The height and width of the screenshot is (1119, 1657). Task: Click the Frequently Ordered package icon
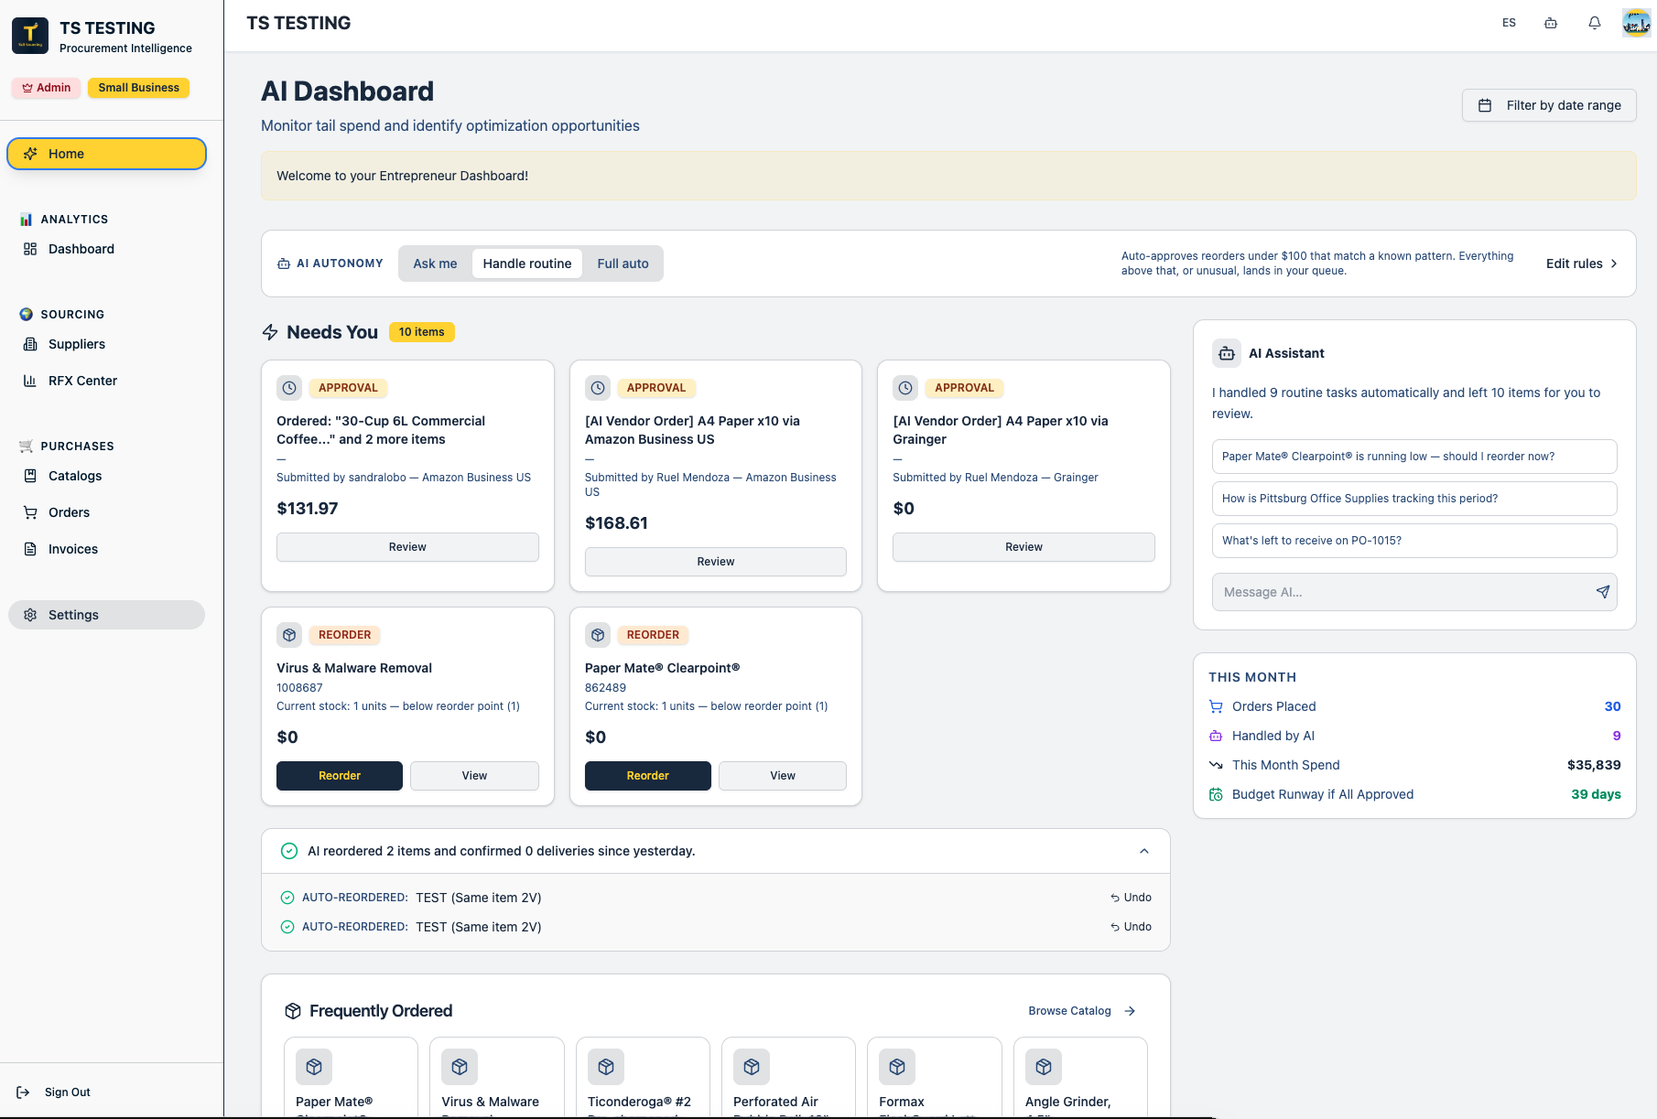click(293, 1011)
